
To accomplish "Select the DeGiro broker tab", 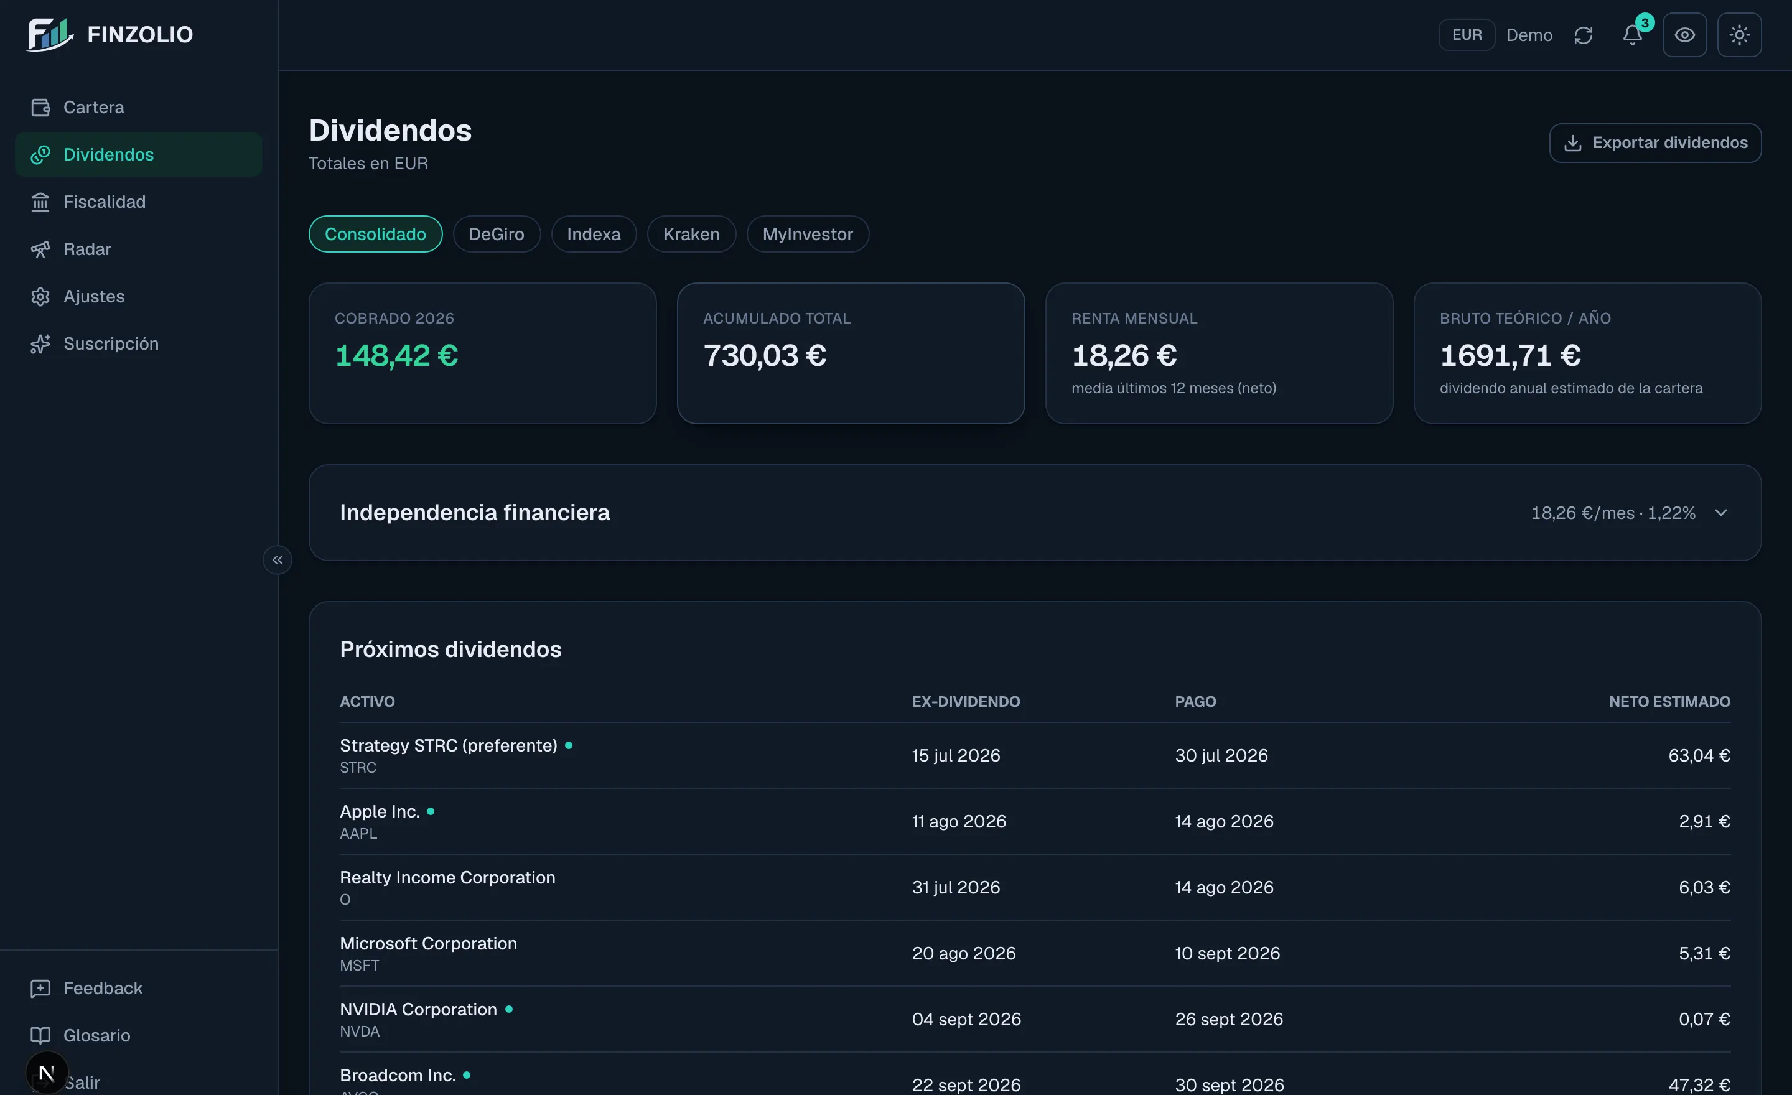I will [x=496, y=234].
